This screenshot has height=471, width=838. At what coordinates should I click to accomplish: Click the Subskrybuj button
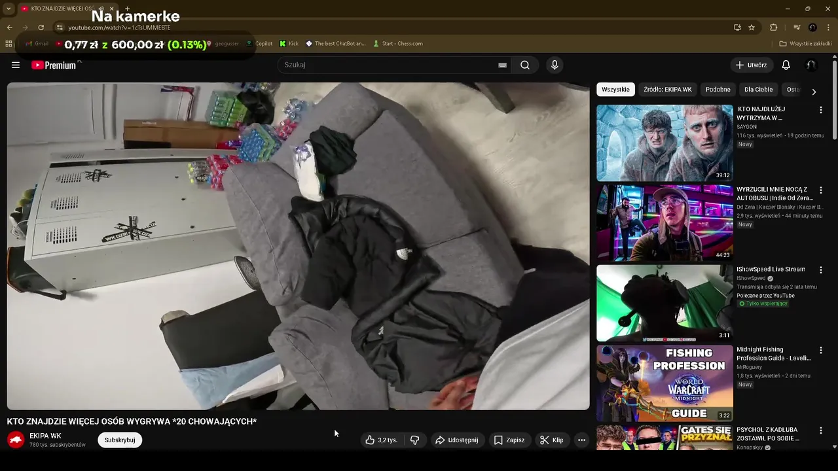[120, 440]
